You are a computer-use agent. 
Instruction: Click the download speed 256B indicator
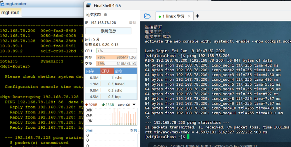click(x=108, y=105)
